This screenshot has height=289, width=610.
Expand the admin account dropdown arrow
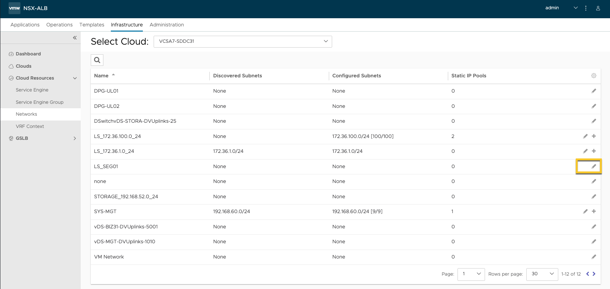[x=576, y=8]
